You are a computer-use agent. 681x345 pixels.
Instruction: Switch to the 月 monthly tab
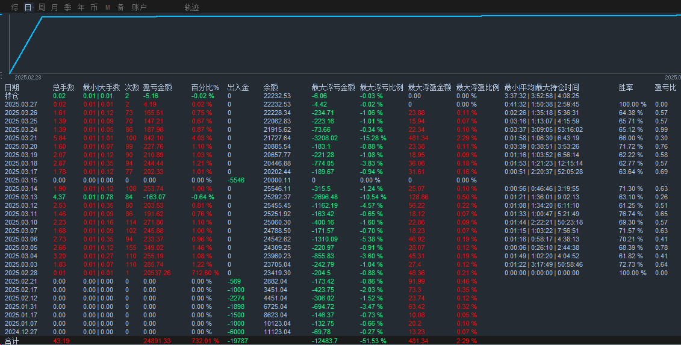pyautogui.click(x=54, y=7)
